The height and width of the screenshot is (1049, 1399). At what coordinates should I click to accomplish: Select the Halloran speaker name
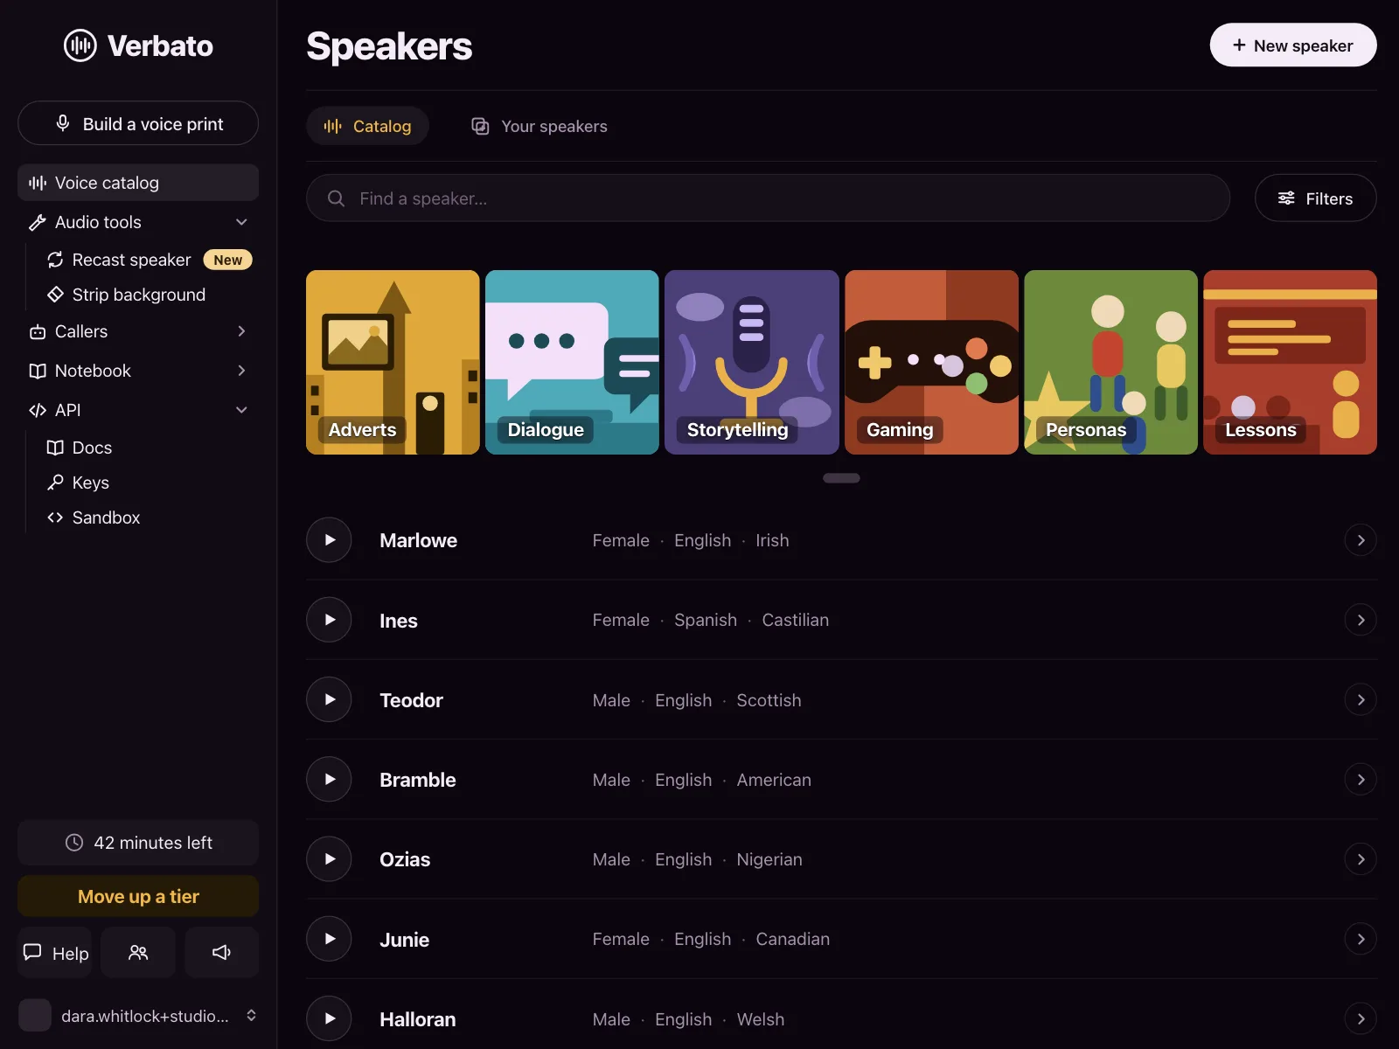click(417, 1019)
